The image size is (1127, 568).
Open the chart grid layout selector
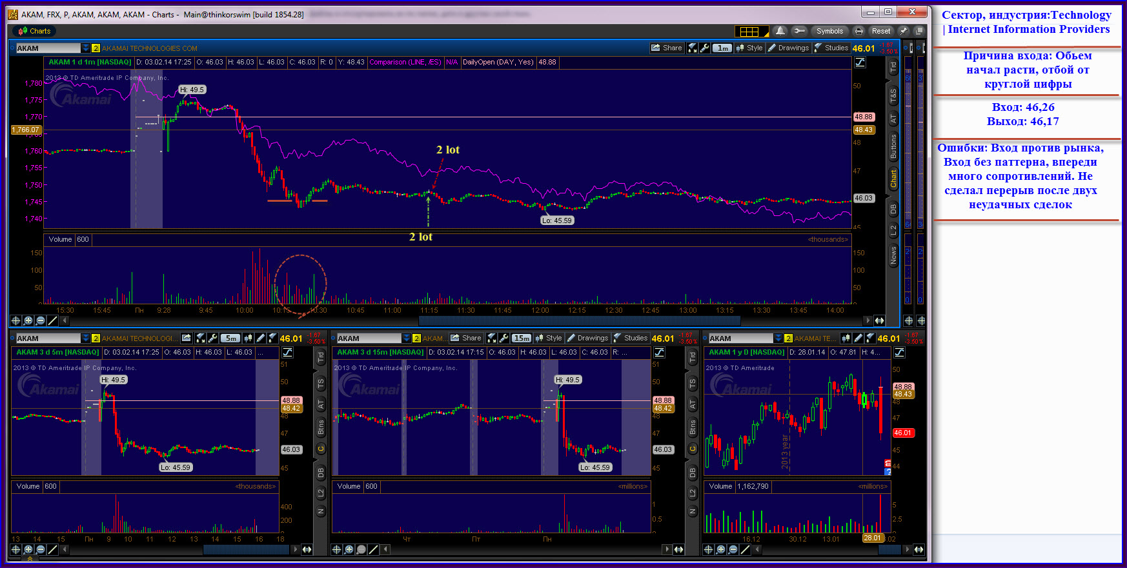pyautogui.click(x=751, y=31)
